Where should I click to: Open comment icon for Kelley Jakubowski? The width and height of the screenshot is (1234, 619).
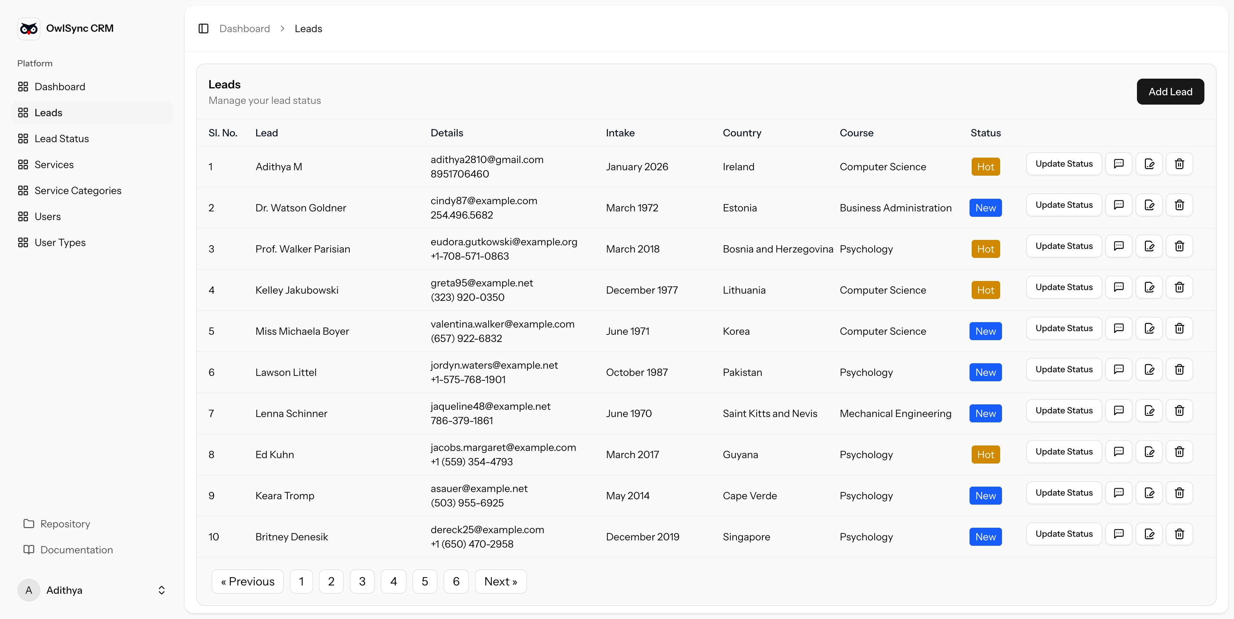click(x=1119, y=288)
